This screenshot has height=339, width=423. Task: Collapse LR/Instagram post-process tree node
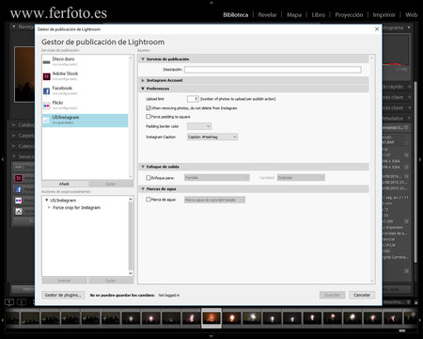(x=47, y=201)
